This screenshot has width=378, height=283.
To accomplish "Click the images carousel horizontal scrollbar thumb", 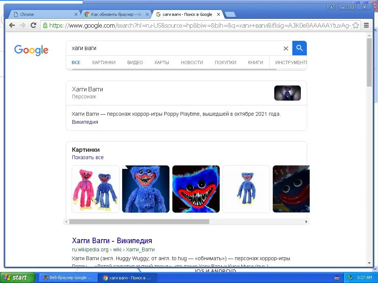I will (139, 221).
